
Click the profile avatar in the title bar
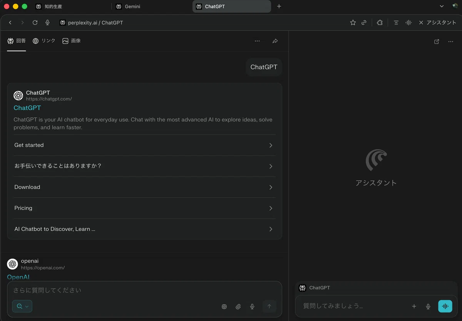click(x=455, y=7)
